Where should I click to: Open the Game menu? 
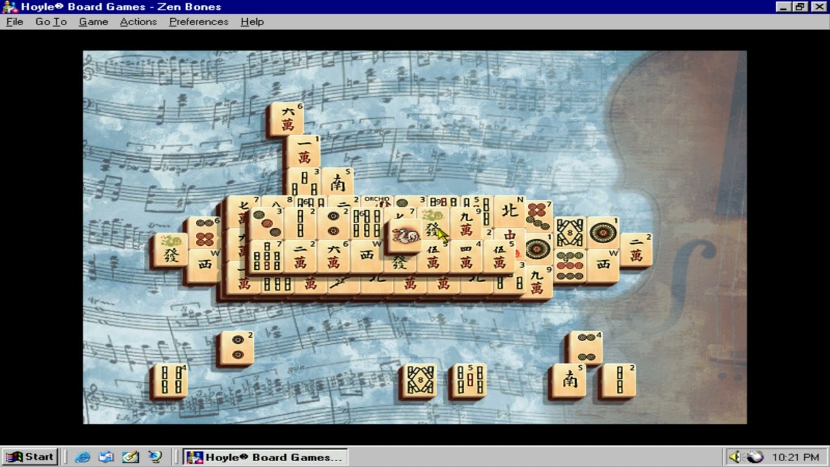(93, 21)
